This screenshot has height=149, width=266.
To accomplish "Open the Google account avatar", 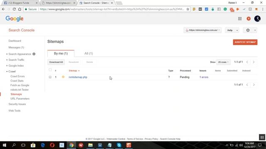I will [x=257, y=19].
